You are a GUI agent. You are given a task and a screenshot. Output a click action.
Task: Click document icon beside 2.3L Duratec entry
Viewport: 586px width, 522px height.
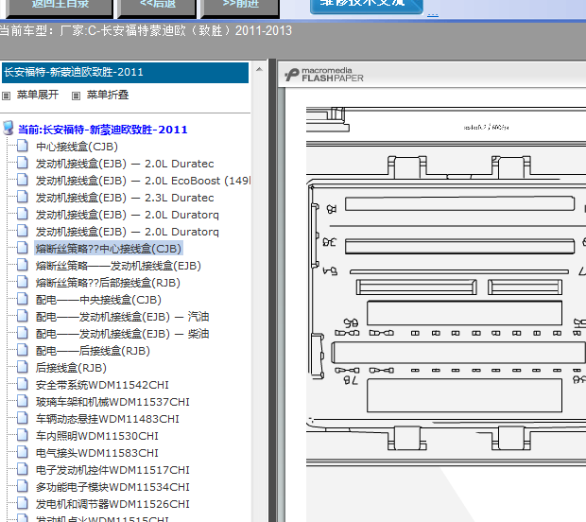click(23, 197)
